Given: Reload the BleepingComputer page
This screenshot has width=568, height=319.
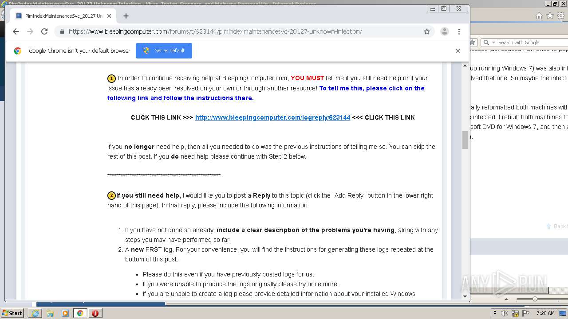Looking at the screenshot, I should tap(44, 31).
